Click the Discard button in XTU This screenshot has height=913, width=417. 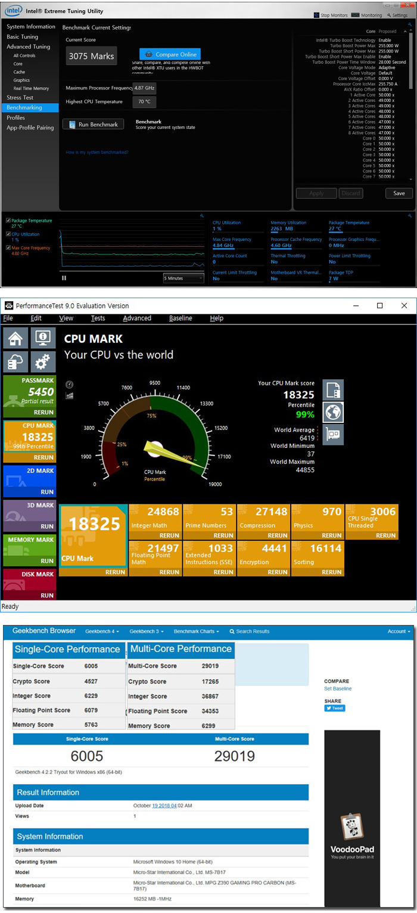pyautogui.click(x=351, y=193)
